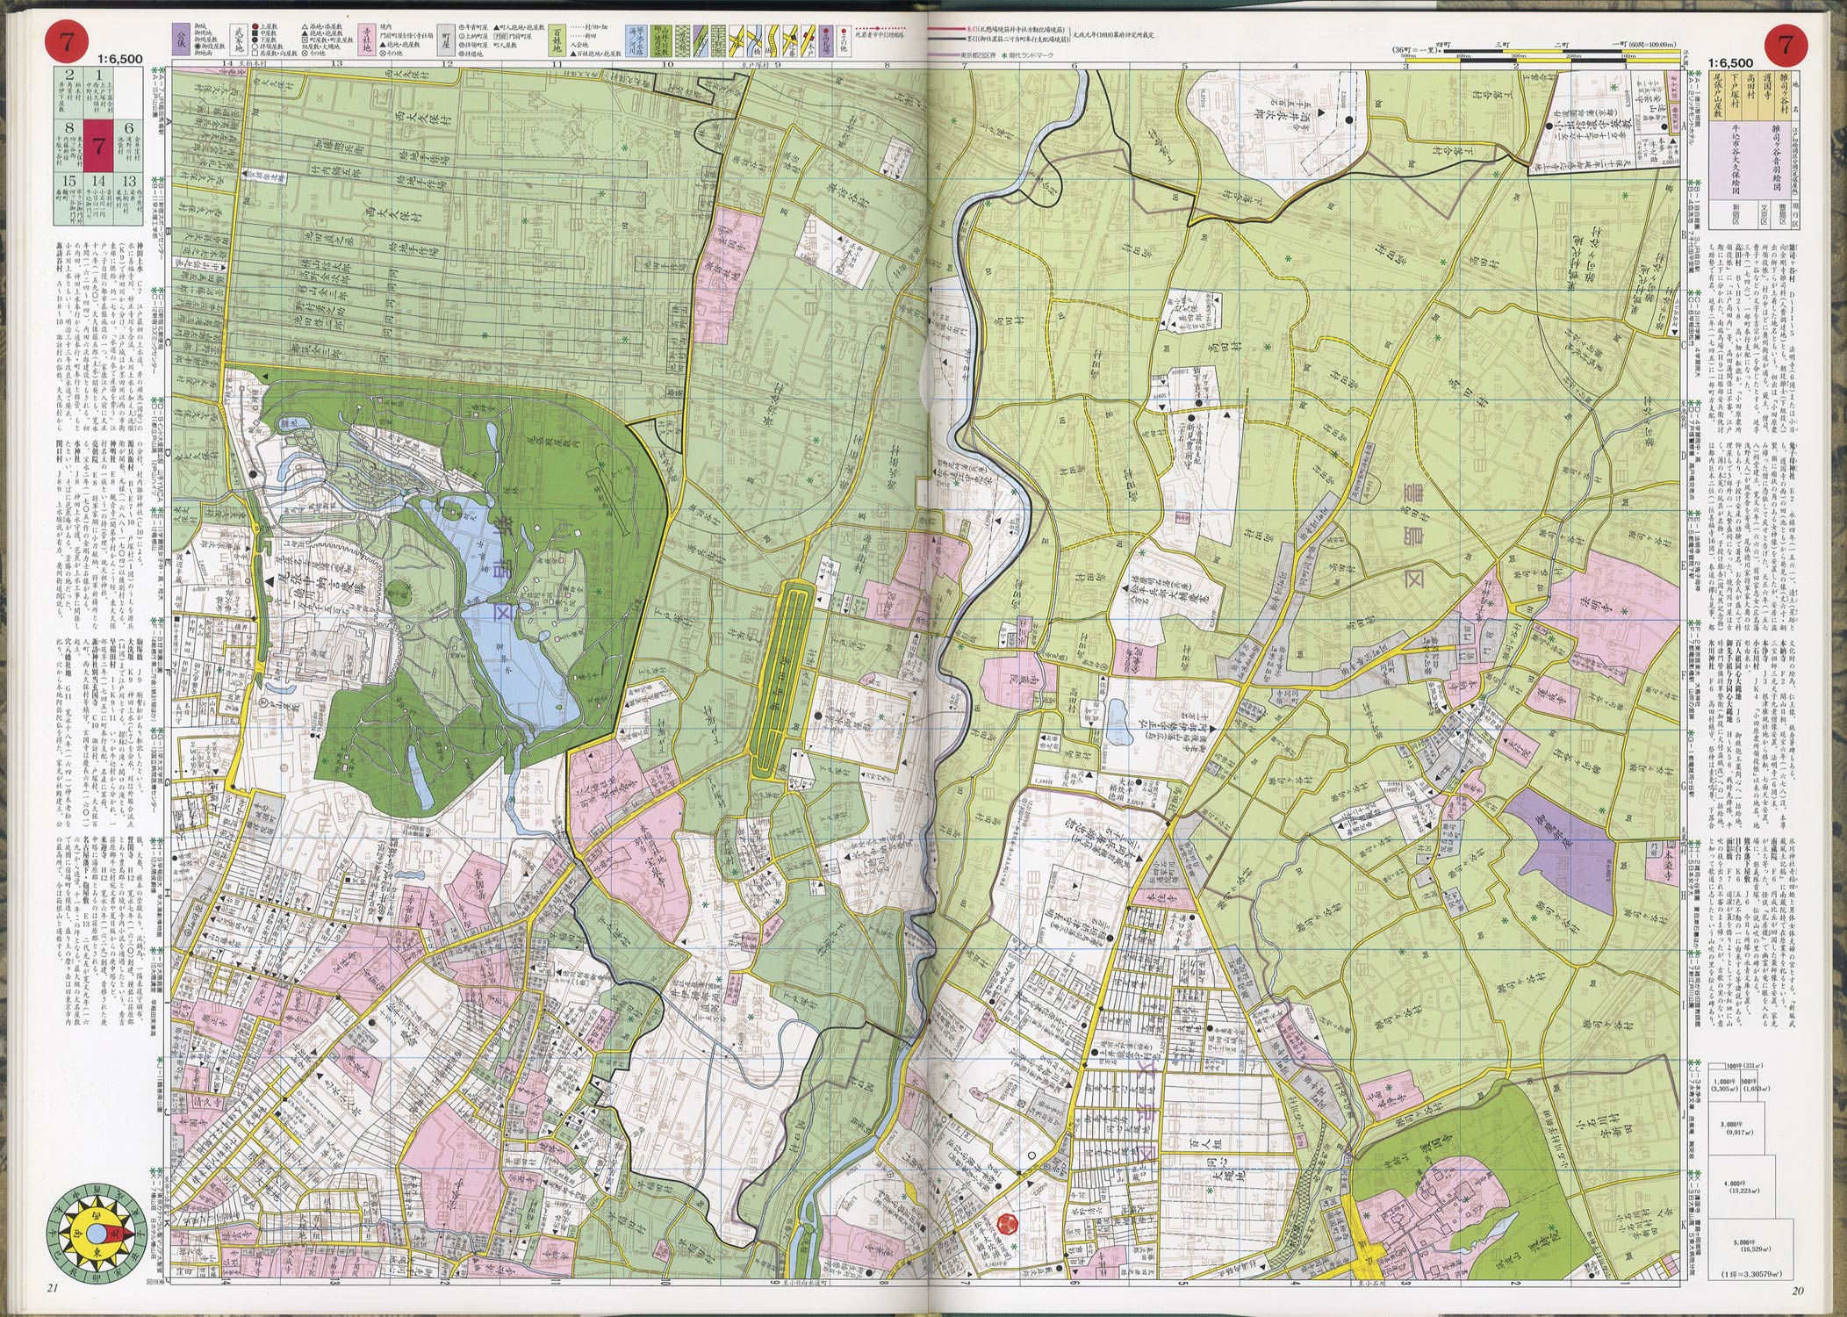Click the 寺社地 temple-land legend box
Screen dimensions: 1847x1317
(x=366, y=39)
